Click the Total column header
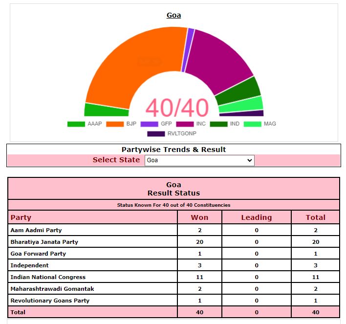Image resolution: width=346 pixels, height=324 pixels. point(316,217)
